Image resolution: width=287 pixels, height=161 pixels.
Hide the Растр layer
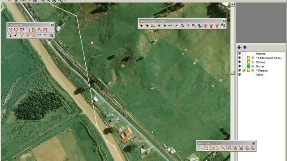(239, 75)
